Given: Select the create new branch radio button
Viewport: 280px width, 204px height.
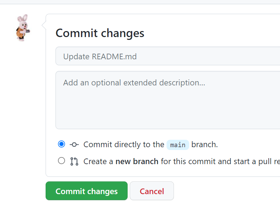Looking at the screenshot, I should [62, 161].
